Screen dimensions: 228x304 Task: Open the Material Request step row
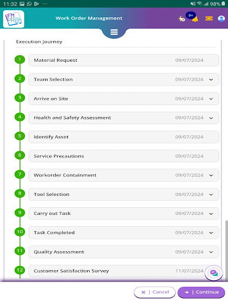click(123, 61)
